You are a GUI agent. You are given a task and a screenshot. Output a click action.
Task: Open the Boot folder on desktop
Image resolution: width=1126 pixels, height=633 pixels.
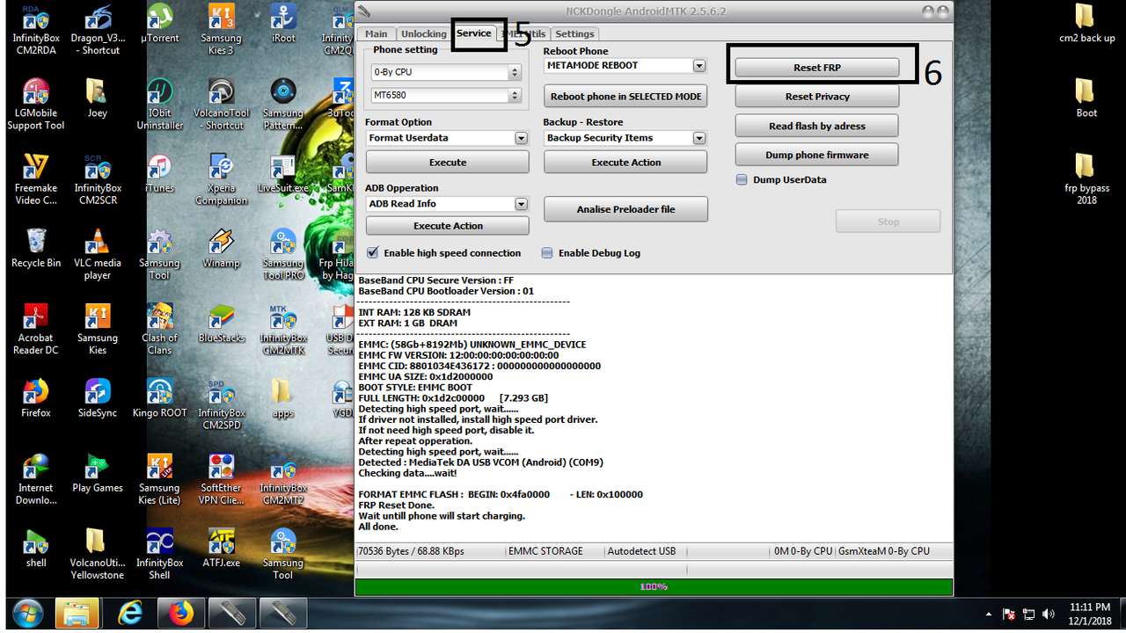1086,98
